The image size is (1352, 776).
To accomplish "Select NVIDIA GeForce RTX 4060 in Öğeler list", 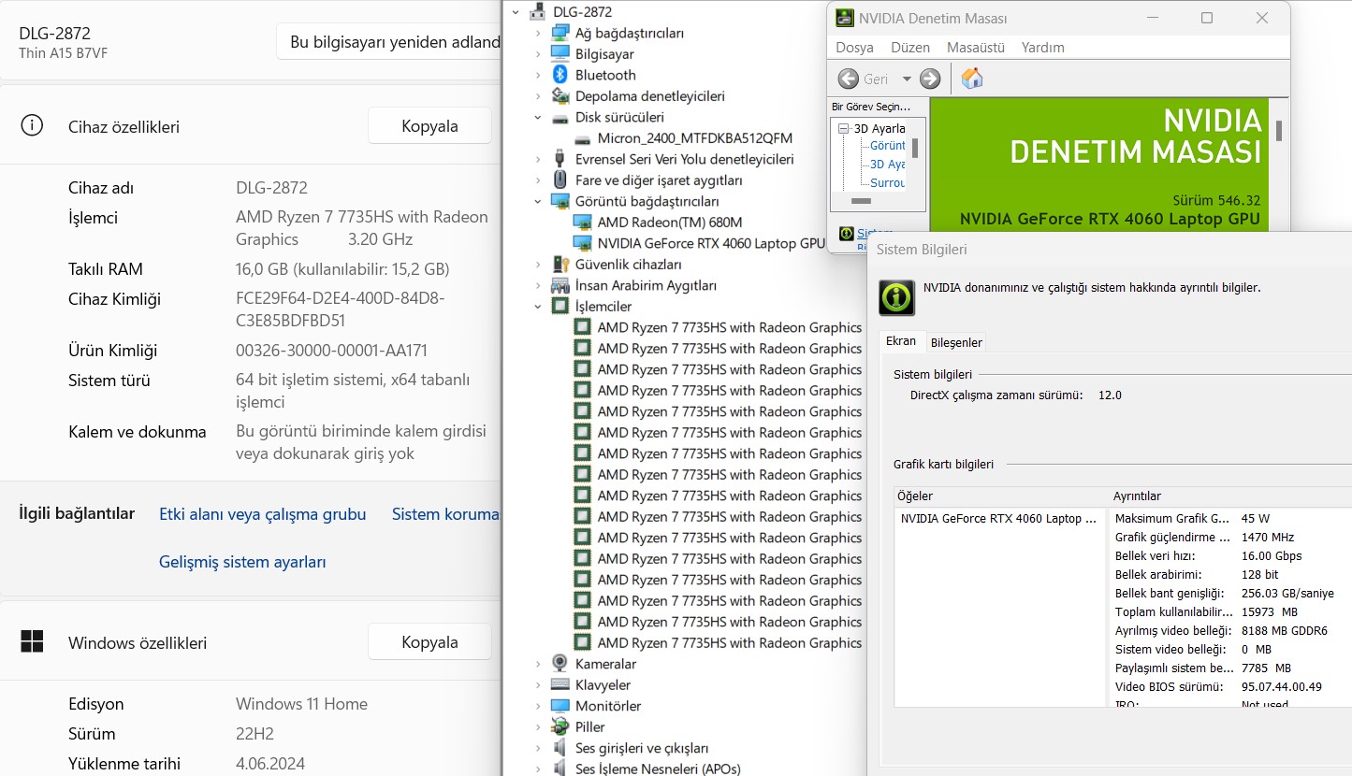I will click(998, 518).
